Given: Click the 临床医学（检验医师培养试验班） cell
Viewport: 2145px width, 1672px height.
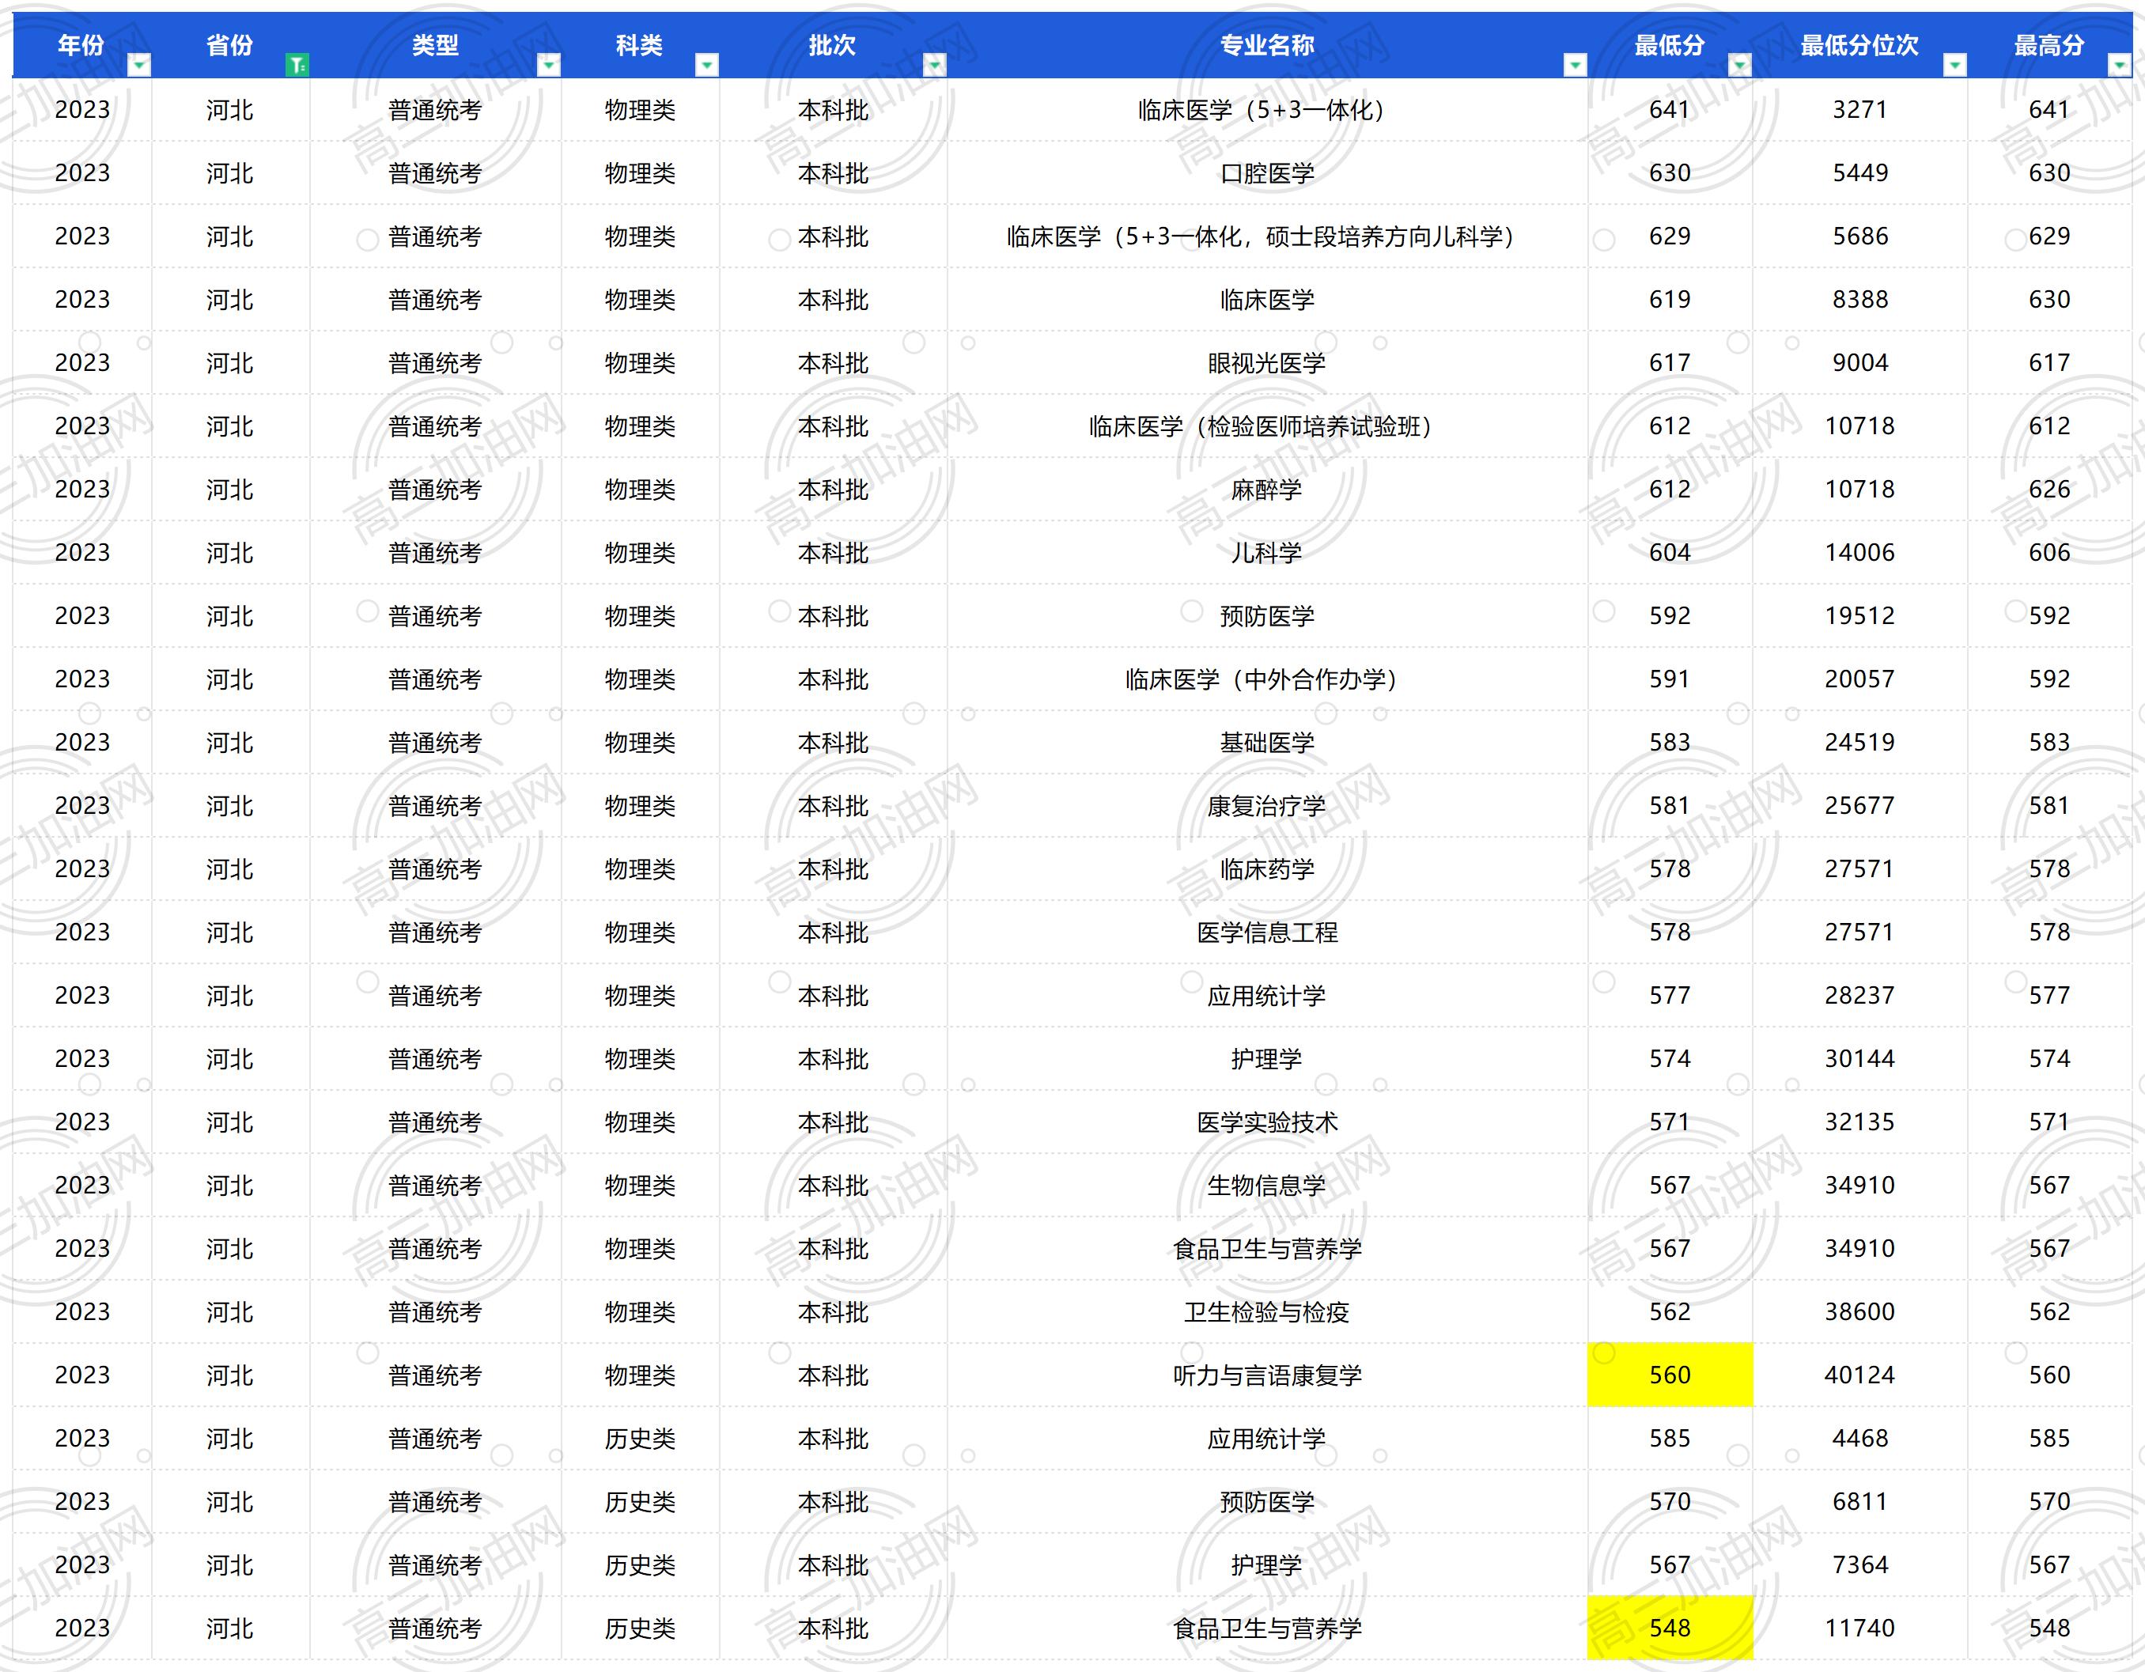Looking at the screenshot, I should click(1267, 426).
